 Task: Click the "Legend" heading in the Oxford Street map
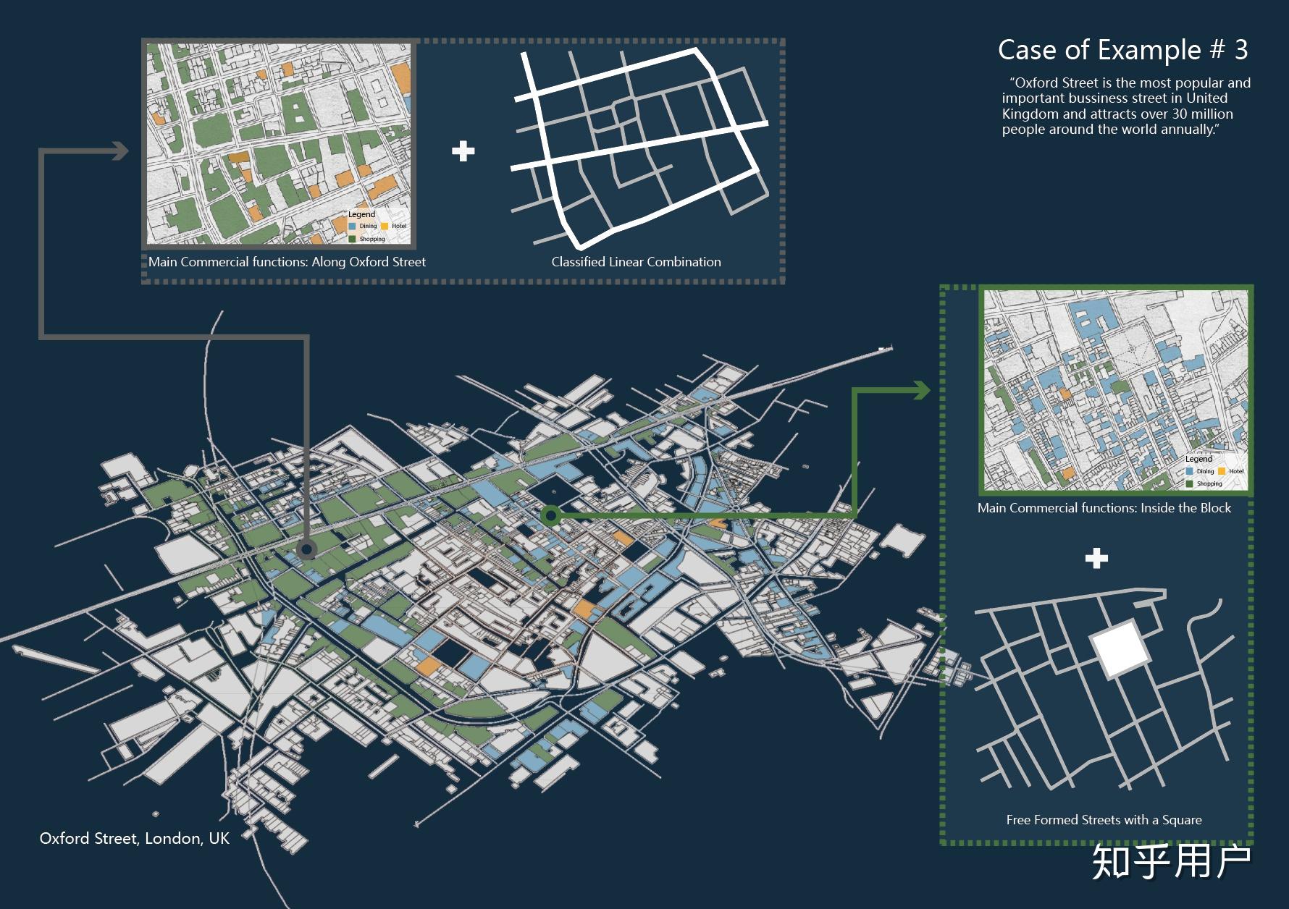pos(361,214)
